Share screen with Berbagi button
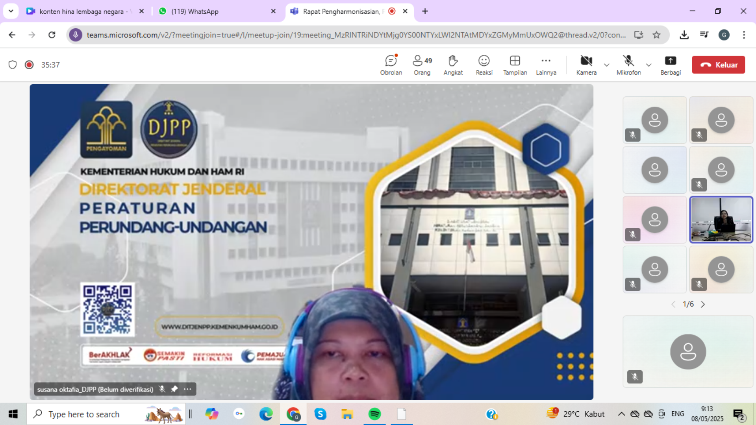The height and width of the screenshot is (425, 756). 671,65
